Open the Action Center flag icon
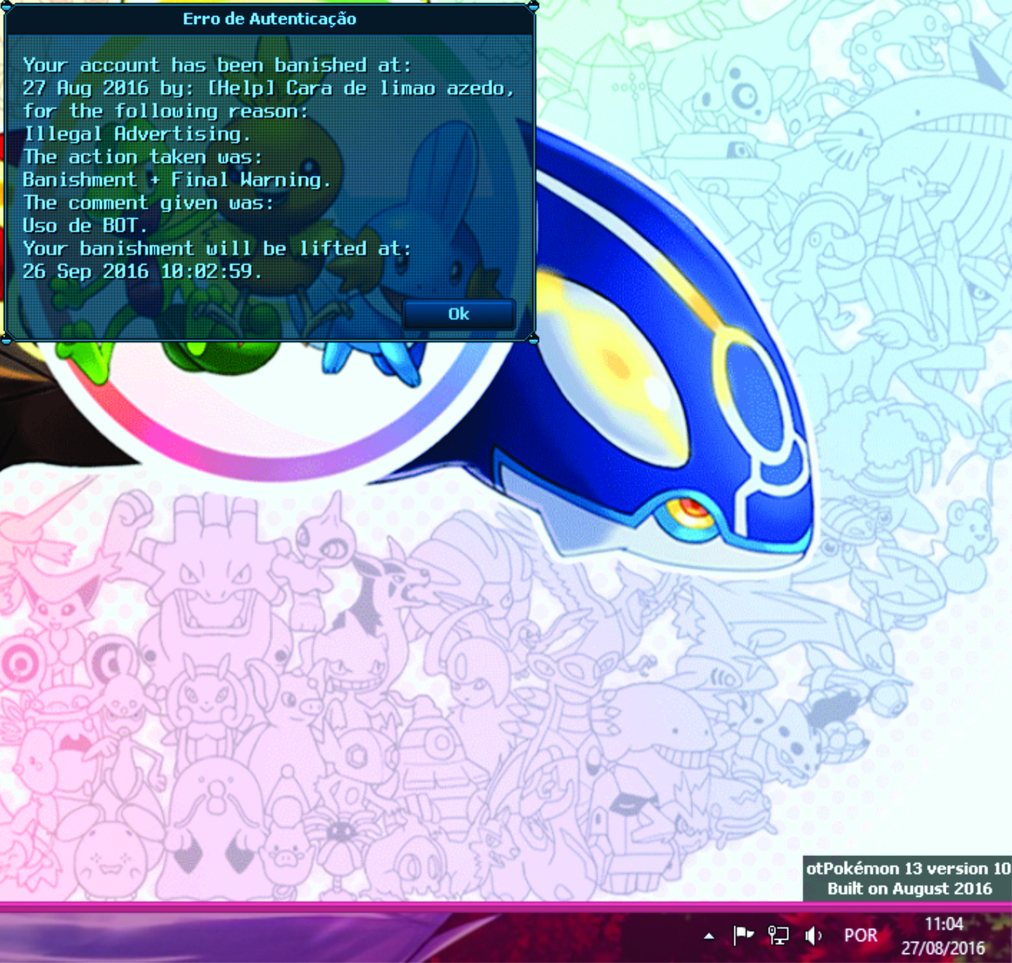Image resolution: width=1012 pixels, height=963 pixels. [743, 935]
